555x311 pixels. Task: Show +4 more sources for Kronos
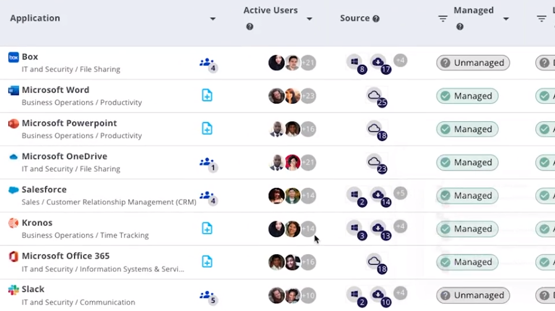(x=400, y=226)
